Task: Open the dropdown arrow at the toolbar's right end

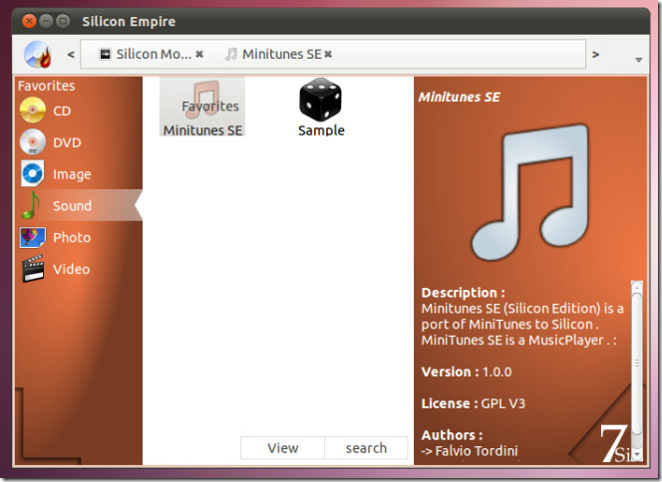Action: 639,60
